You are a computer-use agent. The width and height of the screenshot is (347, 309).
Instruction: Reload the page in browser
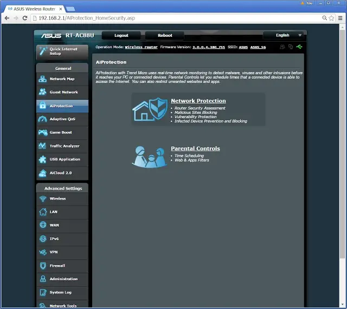click(x=25, y=18)
